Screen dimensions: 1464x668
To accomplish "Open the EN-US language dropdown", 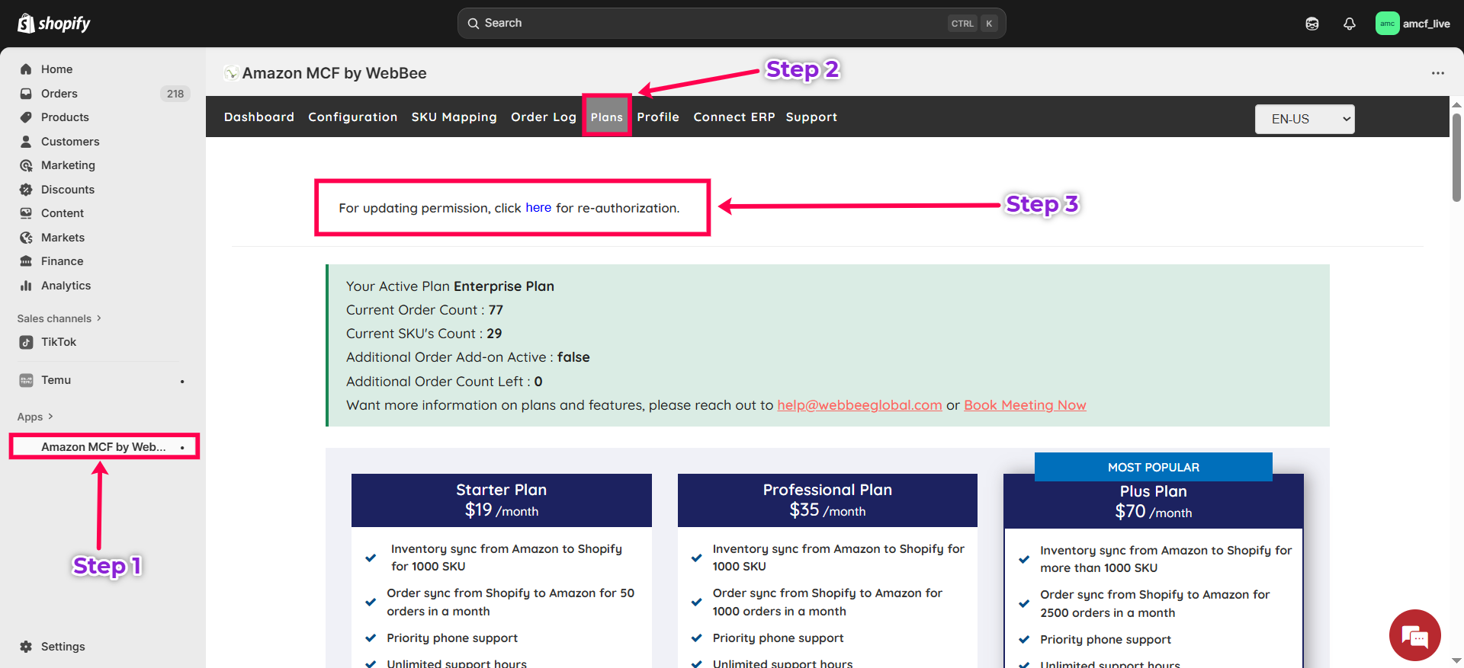I will [x=1304, y=119].
